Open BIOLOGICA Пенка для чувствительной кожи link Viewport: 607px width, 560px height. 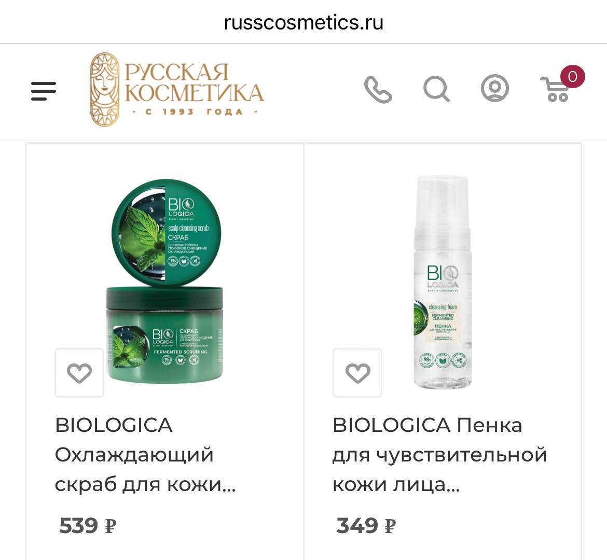pos(440,454)
